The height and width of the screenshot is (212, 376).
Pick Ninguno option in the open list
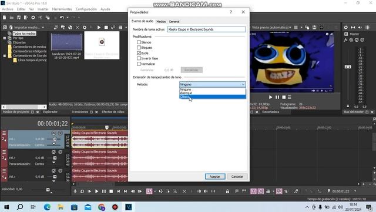point(213,90)
